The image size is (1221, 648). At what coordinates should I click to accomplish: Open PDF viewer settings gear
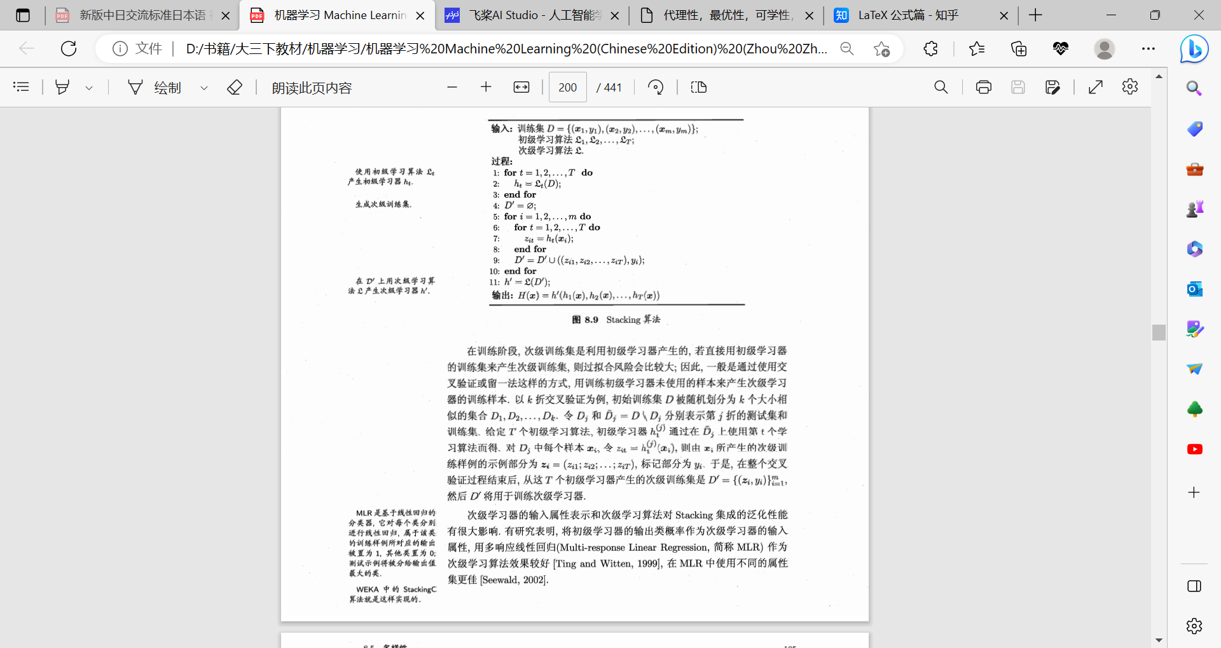(x=1130, y=87)
